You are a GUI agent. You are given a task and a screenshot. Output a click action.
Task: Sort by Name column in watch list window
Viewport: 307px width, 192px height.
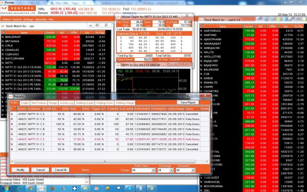pyautogui.click(x=223, y=26)
